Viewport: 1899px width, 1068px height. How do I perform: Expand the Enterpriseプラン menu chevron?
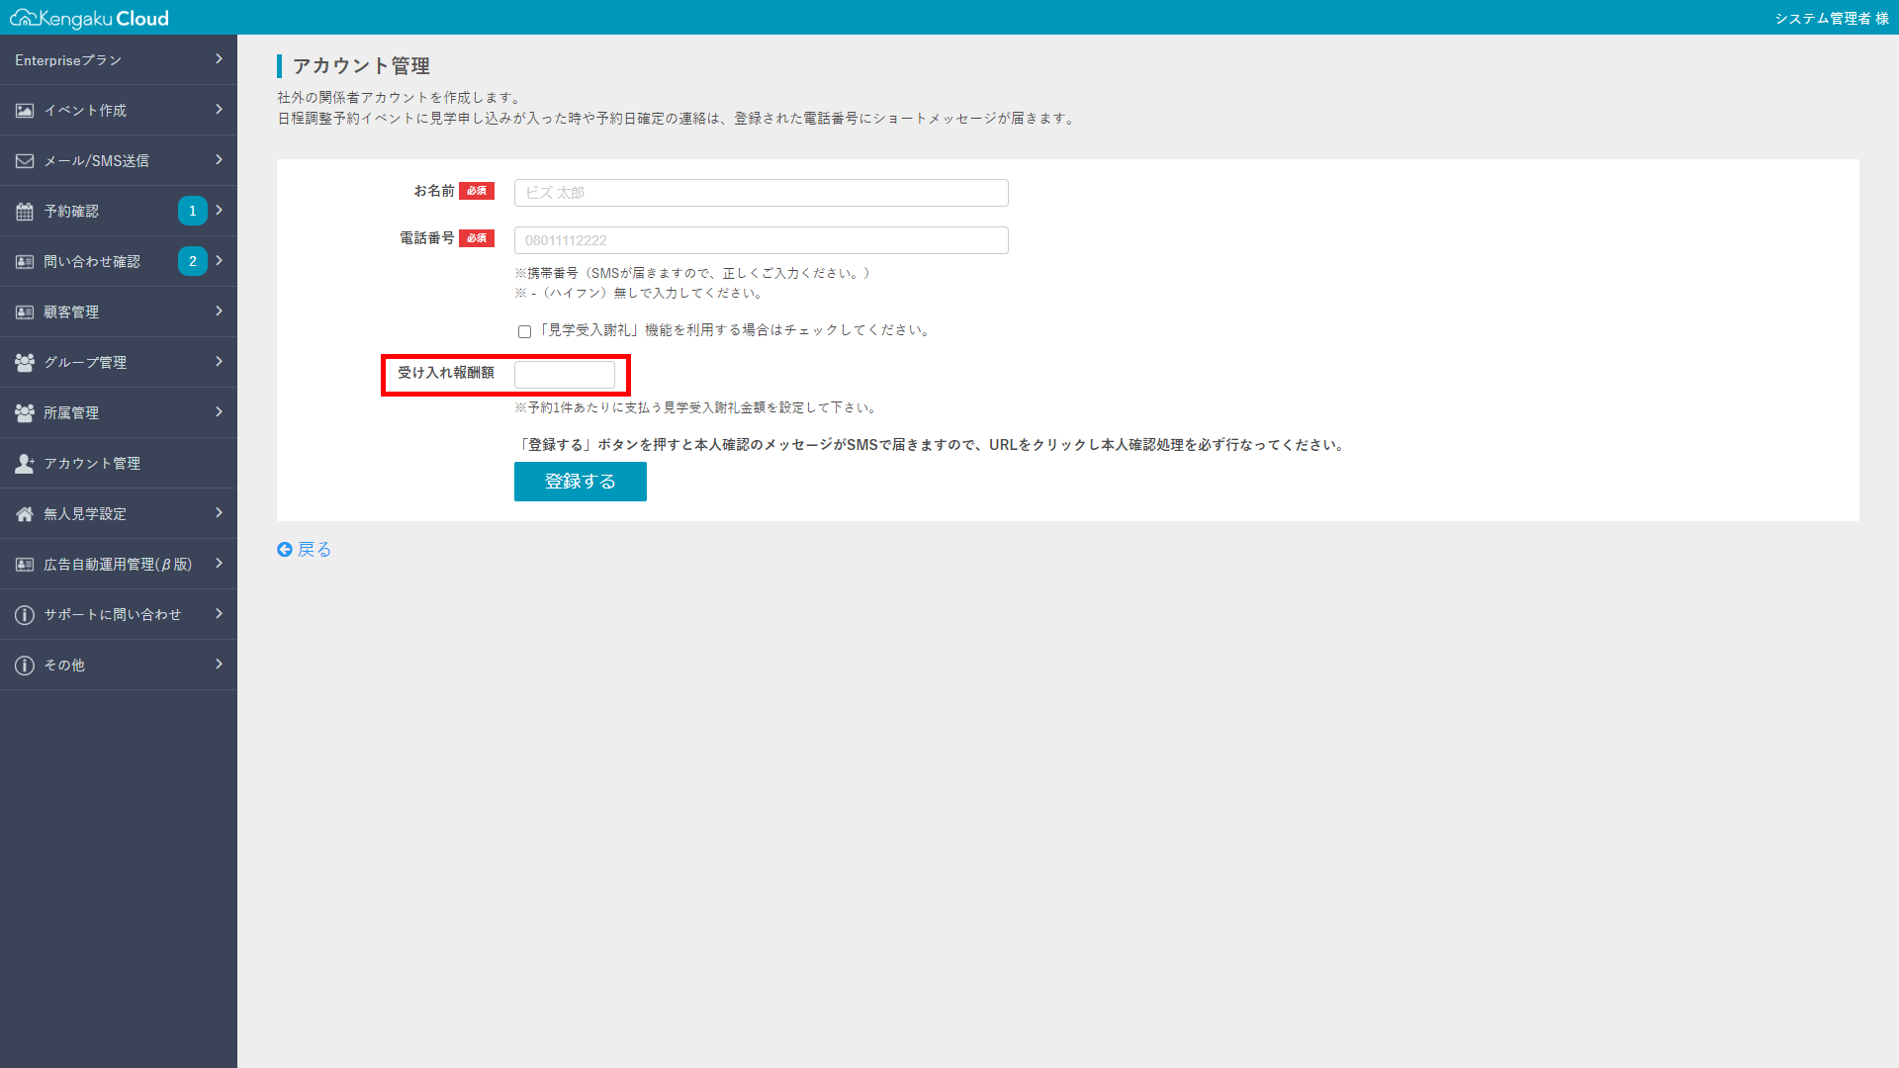(x=219, y=59)
